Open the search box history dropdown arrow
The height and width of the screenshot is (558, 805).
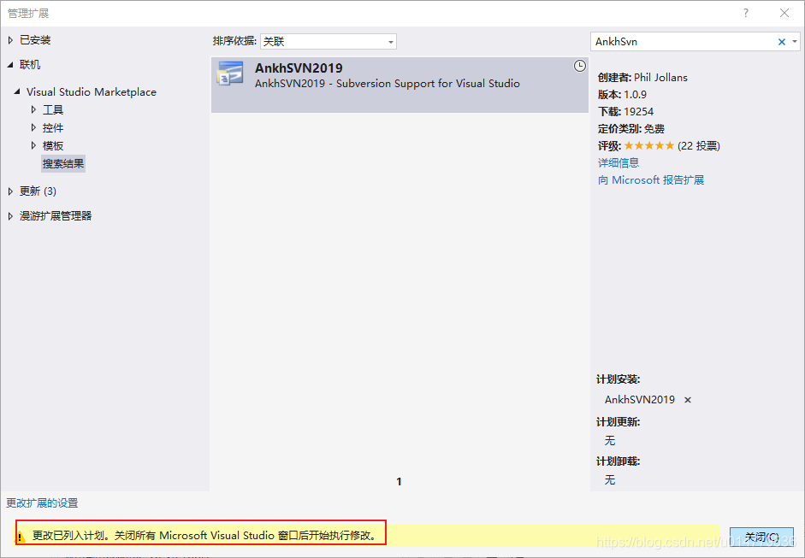(x=795, y=41)
